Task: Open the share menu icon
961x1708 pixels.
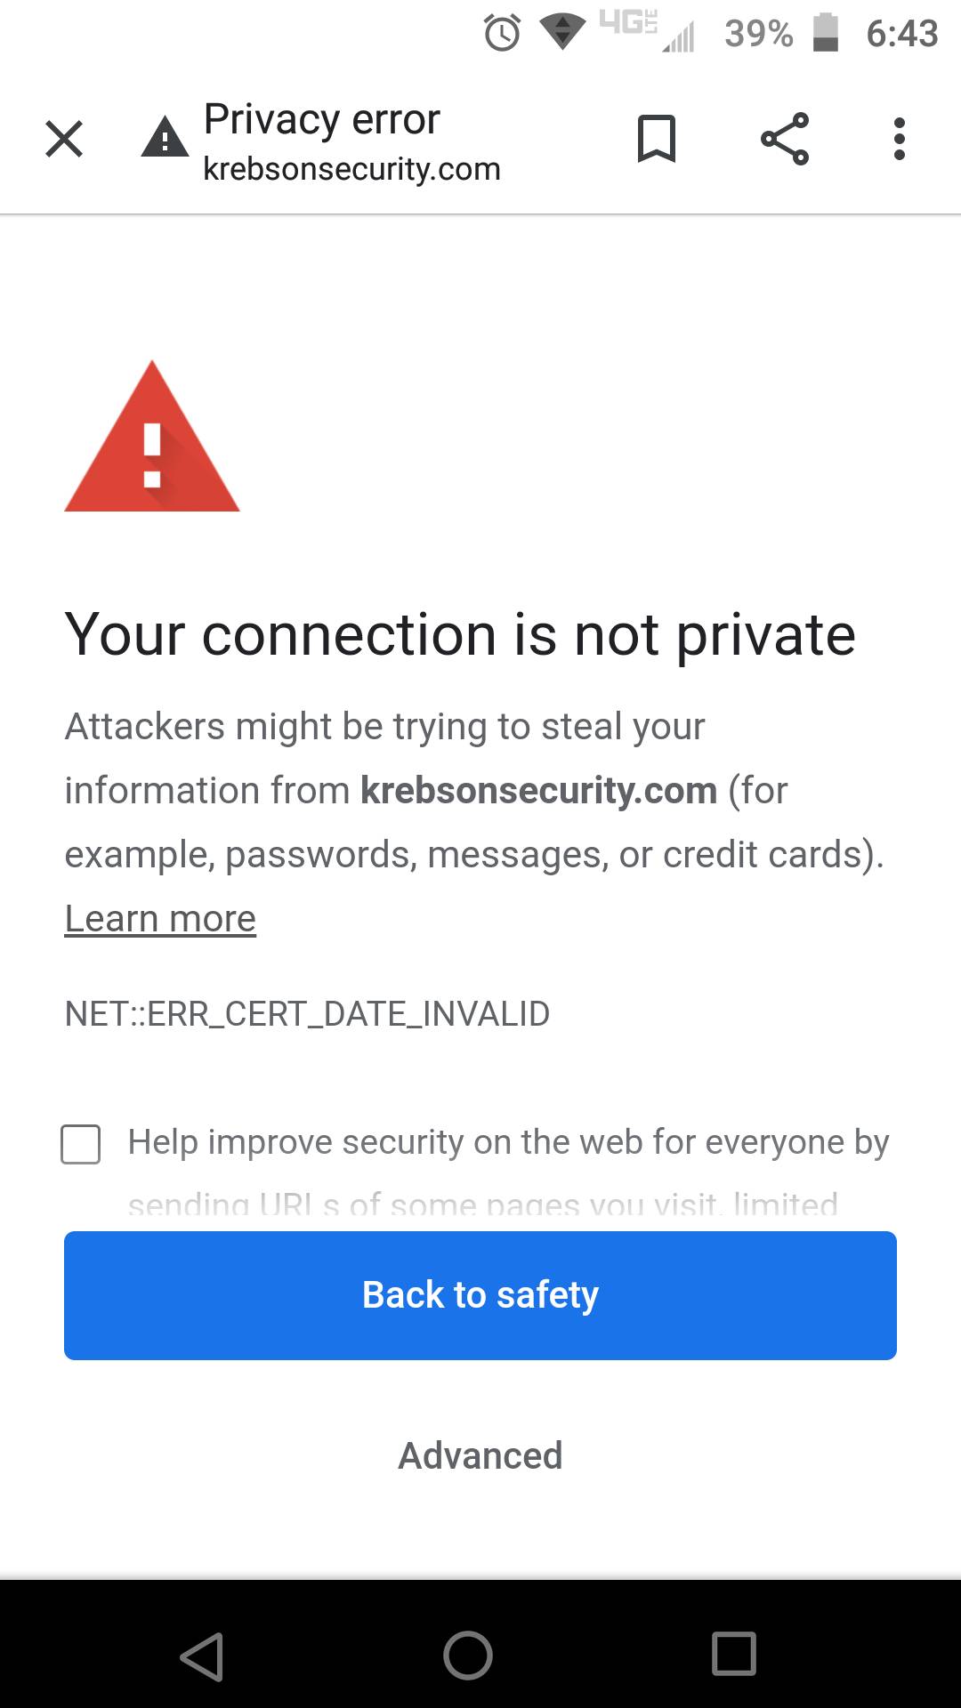Action: [785, 139]
